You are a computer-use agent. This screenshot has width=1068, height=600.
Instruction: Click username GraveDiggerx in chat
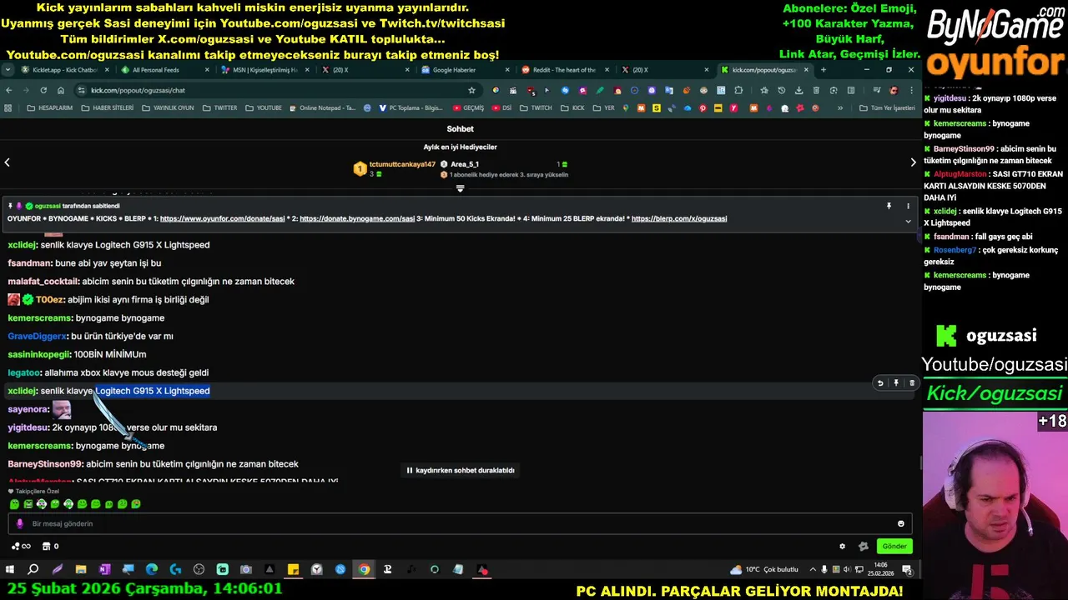(38, 336)
